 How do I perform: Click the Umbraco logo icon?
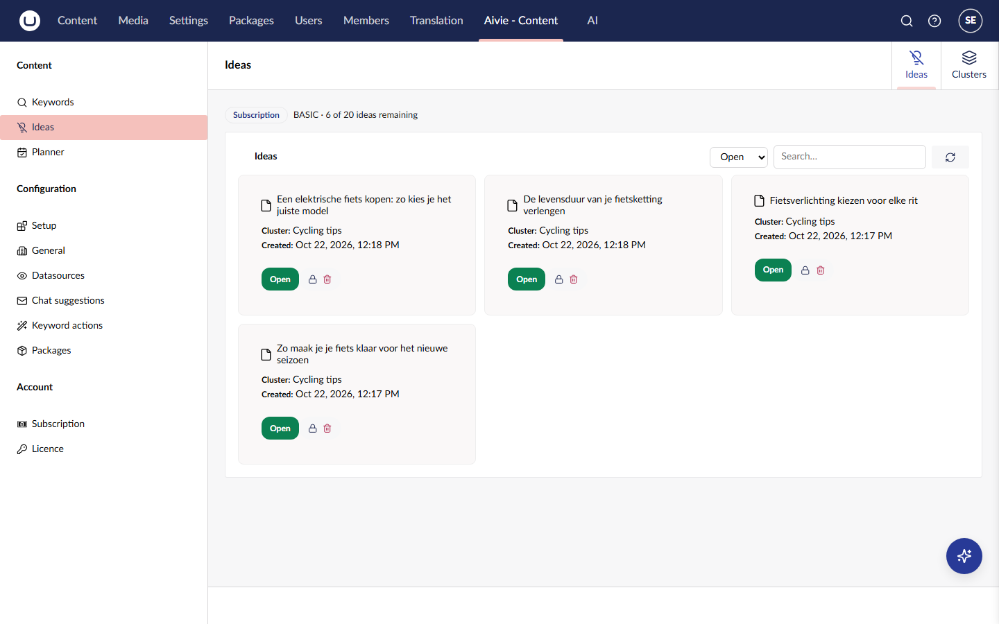coord(30,21)
